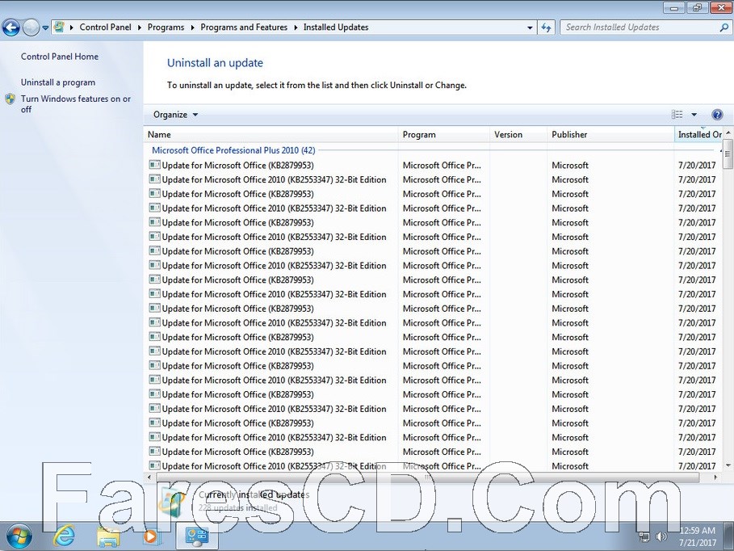This screenshot has width=734, height=551.
Task: Go back with the Back arrow button
Action: pyautogui.click(x=10, y=27)
